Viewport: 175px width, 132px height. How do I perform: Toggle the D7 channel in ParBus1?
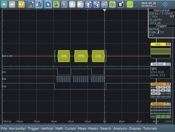[x=168, y=90]
